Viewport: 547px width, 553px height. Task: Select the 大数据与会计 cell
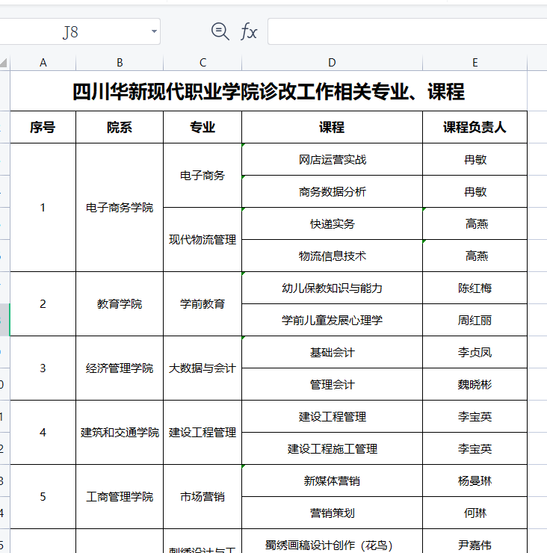coord(203,368)
